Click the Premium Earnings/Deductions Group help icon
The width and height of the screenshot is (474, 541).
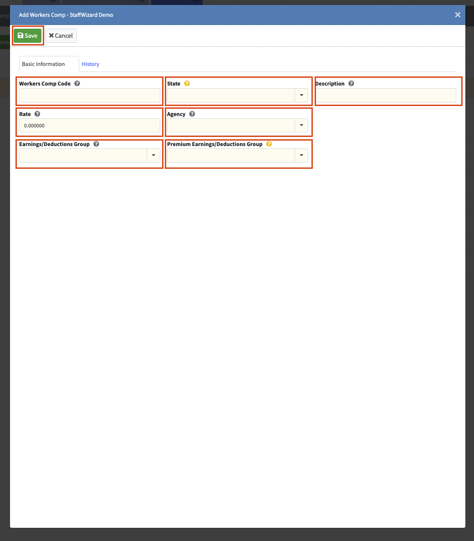pos(269,144)
